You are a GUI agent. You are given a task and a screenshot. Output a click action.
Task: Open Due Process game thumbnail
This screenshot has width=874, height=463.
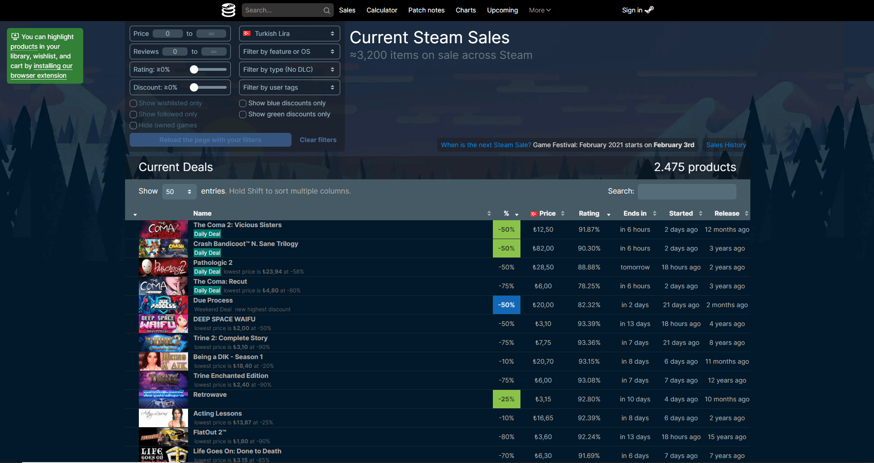pyautogui.click(x=163, y=305)
